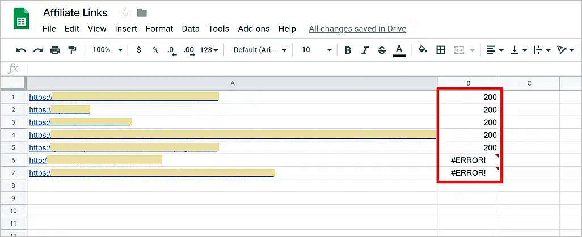Open the cell borders tool
This screenshot has width=582, height=237.
pos(440,50)
